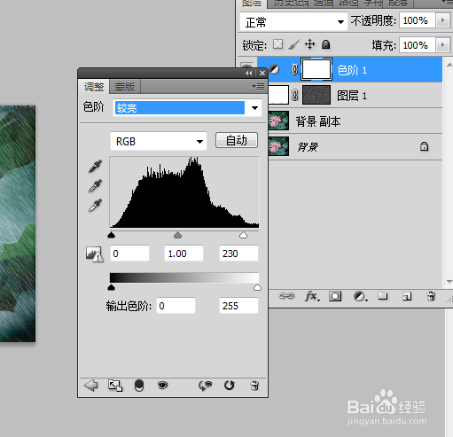Switch to the 路径 tab

pyautogui.click(x=348, y=4)
